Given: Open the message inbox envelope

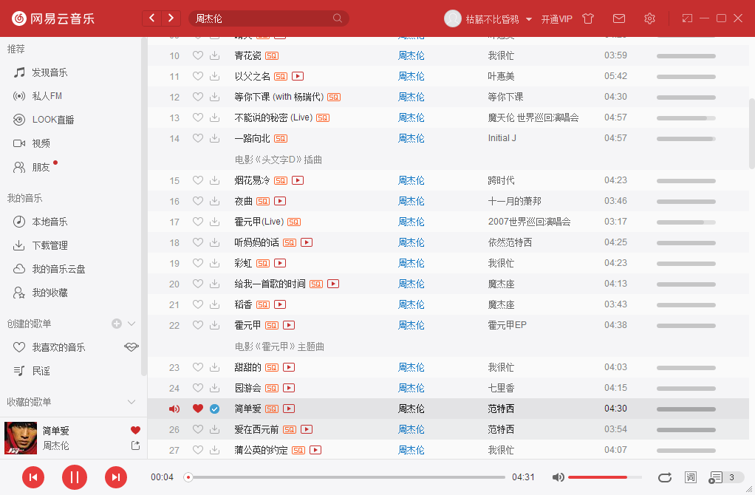Looking at the screenshot, I should (619, 18).
